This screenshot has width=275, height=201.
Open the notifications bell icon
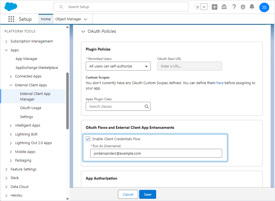(252, 7)
